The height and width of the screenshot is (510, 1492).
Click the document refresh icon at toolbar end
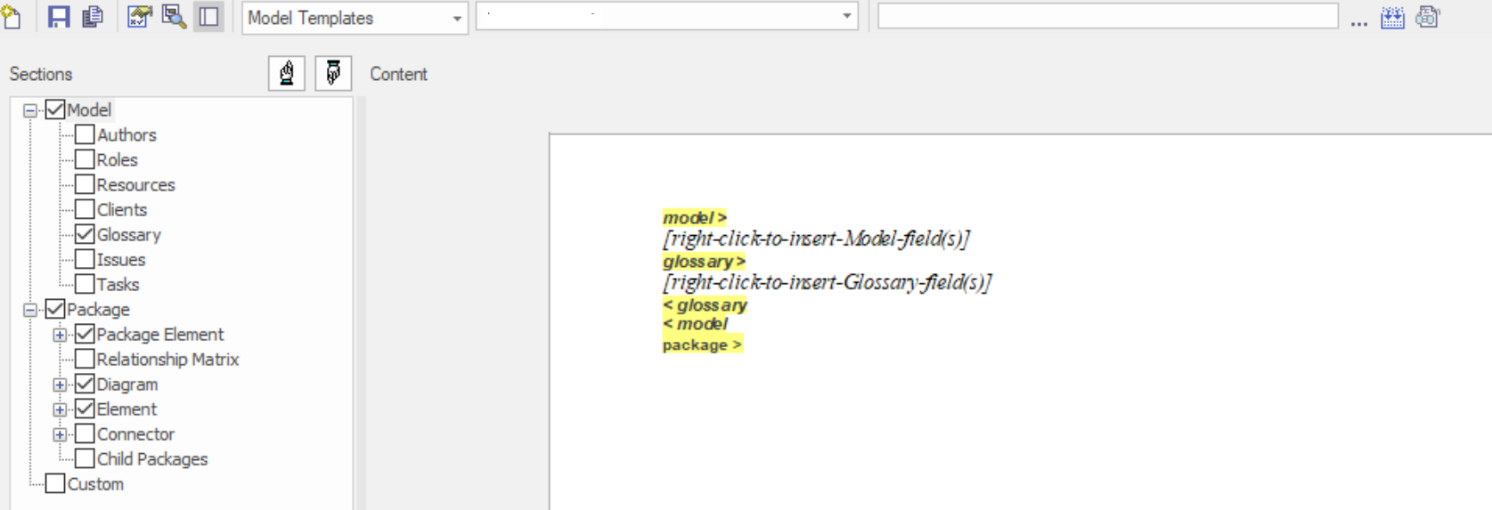point(1428,17)
